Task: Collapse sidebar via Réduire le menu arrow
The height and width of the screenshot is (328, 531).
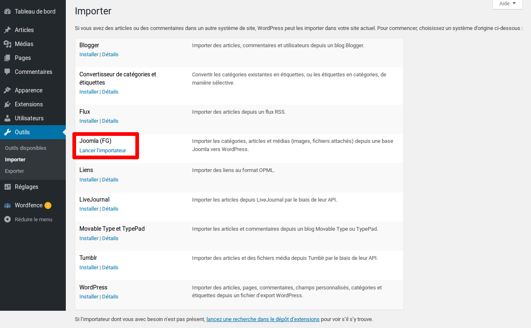Action: point(7,219)
